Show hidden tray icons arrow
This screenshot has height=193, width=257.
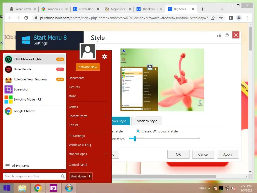click(209, 188)
